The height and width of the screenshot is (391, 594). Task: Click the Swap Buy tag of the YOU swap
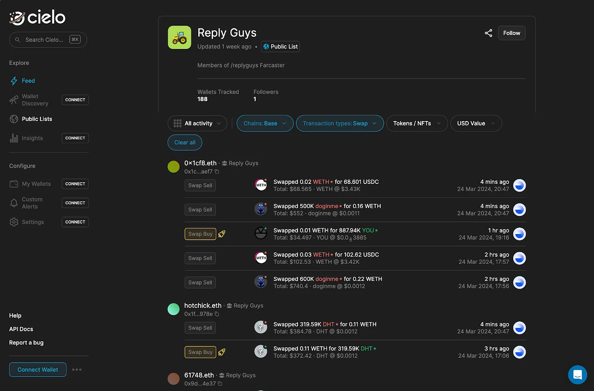200,234
